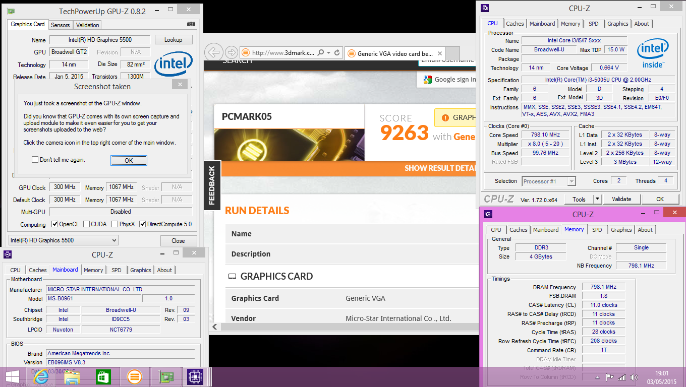Click the GPU-Z title bar application icon
The image size is (686, 387).
[x=11, y=11]
